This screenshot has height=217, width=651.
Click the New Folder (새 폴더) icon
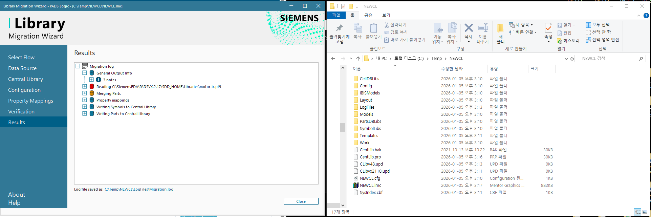point(500,28)
